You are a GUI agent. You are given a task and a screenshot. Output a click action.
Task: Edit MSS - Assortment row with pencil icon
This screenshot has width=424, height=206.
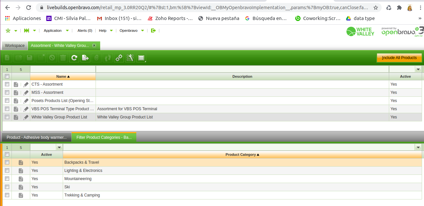pyautogui.click(x=26, y=93)
